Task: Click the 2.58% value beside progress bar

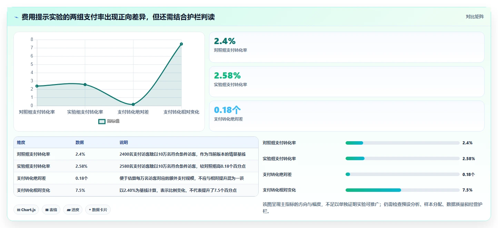Action: point(469,159)
